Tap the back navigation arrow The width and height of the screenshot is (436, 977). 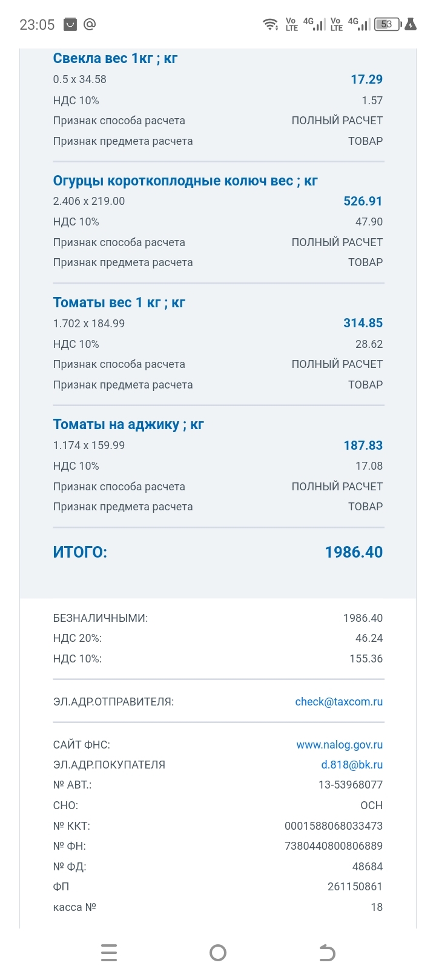tap(327, 953)
